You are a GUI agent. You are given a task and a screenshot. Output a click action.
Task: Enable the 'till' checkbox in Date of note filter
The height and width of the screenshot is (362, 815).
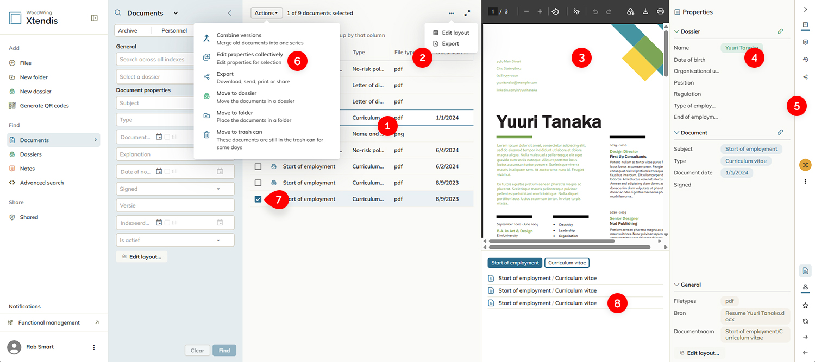point(167,171)
